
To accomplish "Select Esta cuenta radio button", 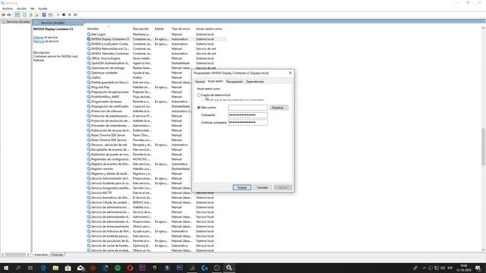I will (x=199, y=108).
